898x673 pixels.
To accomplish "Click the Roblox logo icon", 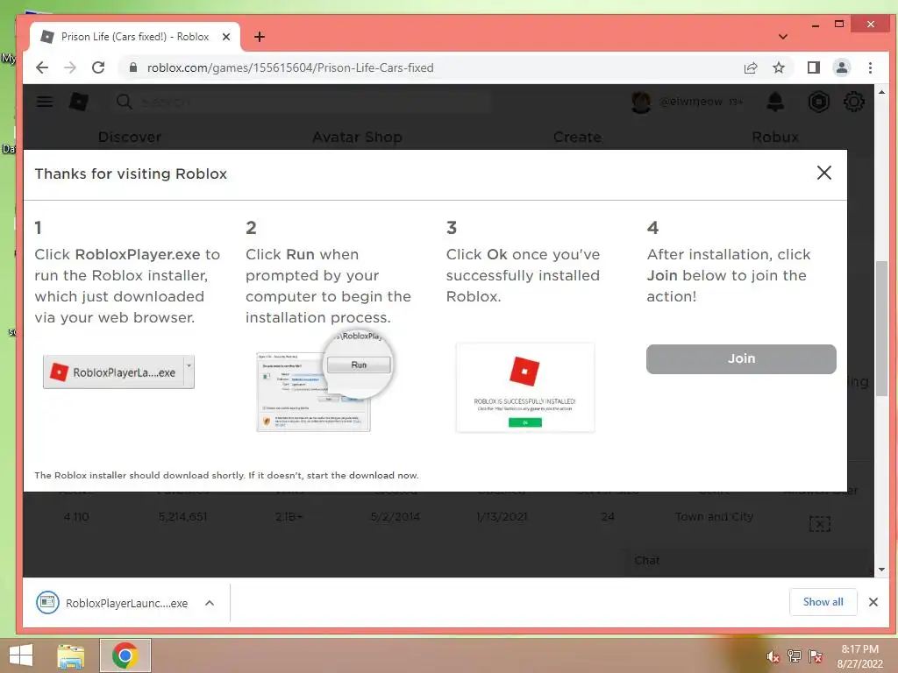I will point(78,102).
